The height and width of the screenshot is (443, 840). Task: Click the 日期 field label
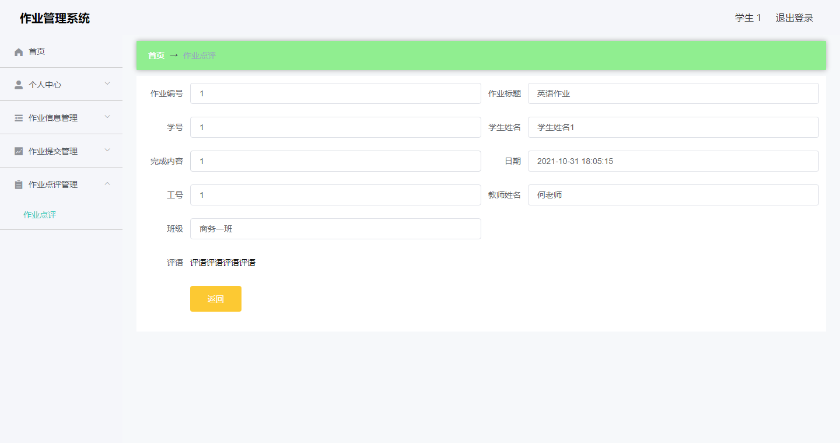pyautogui.click(x=513, y=161)
